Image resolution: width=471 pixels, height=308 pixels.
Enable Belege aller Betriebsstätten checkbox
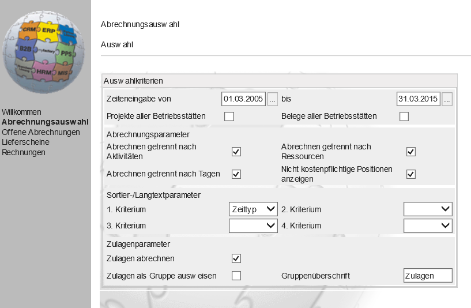click(404, 117)
